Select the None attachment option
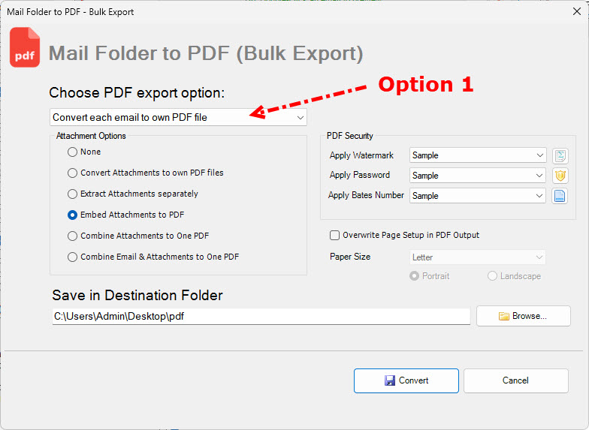 [73, 152]
